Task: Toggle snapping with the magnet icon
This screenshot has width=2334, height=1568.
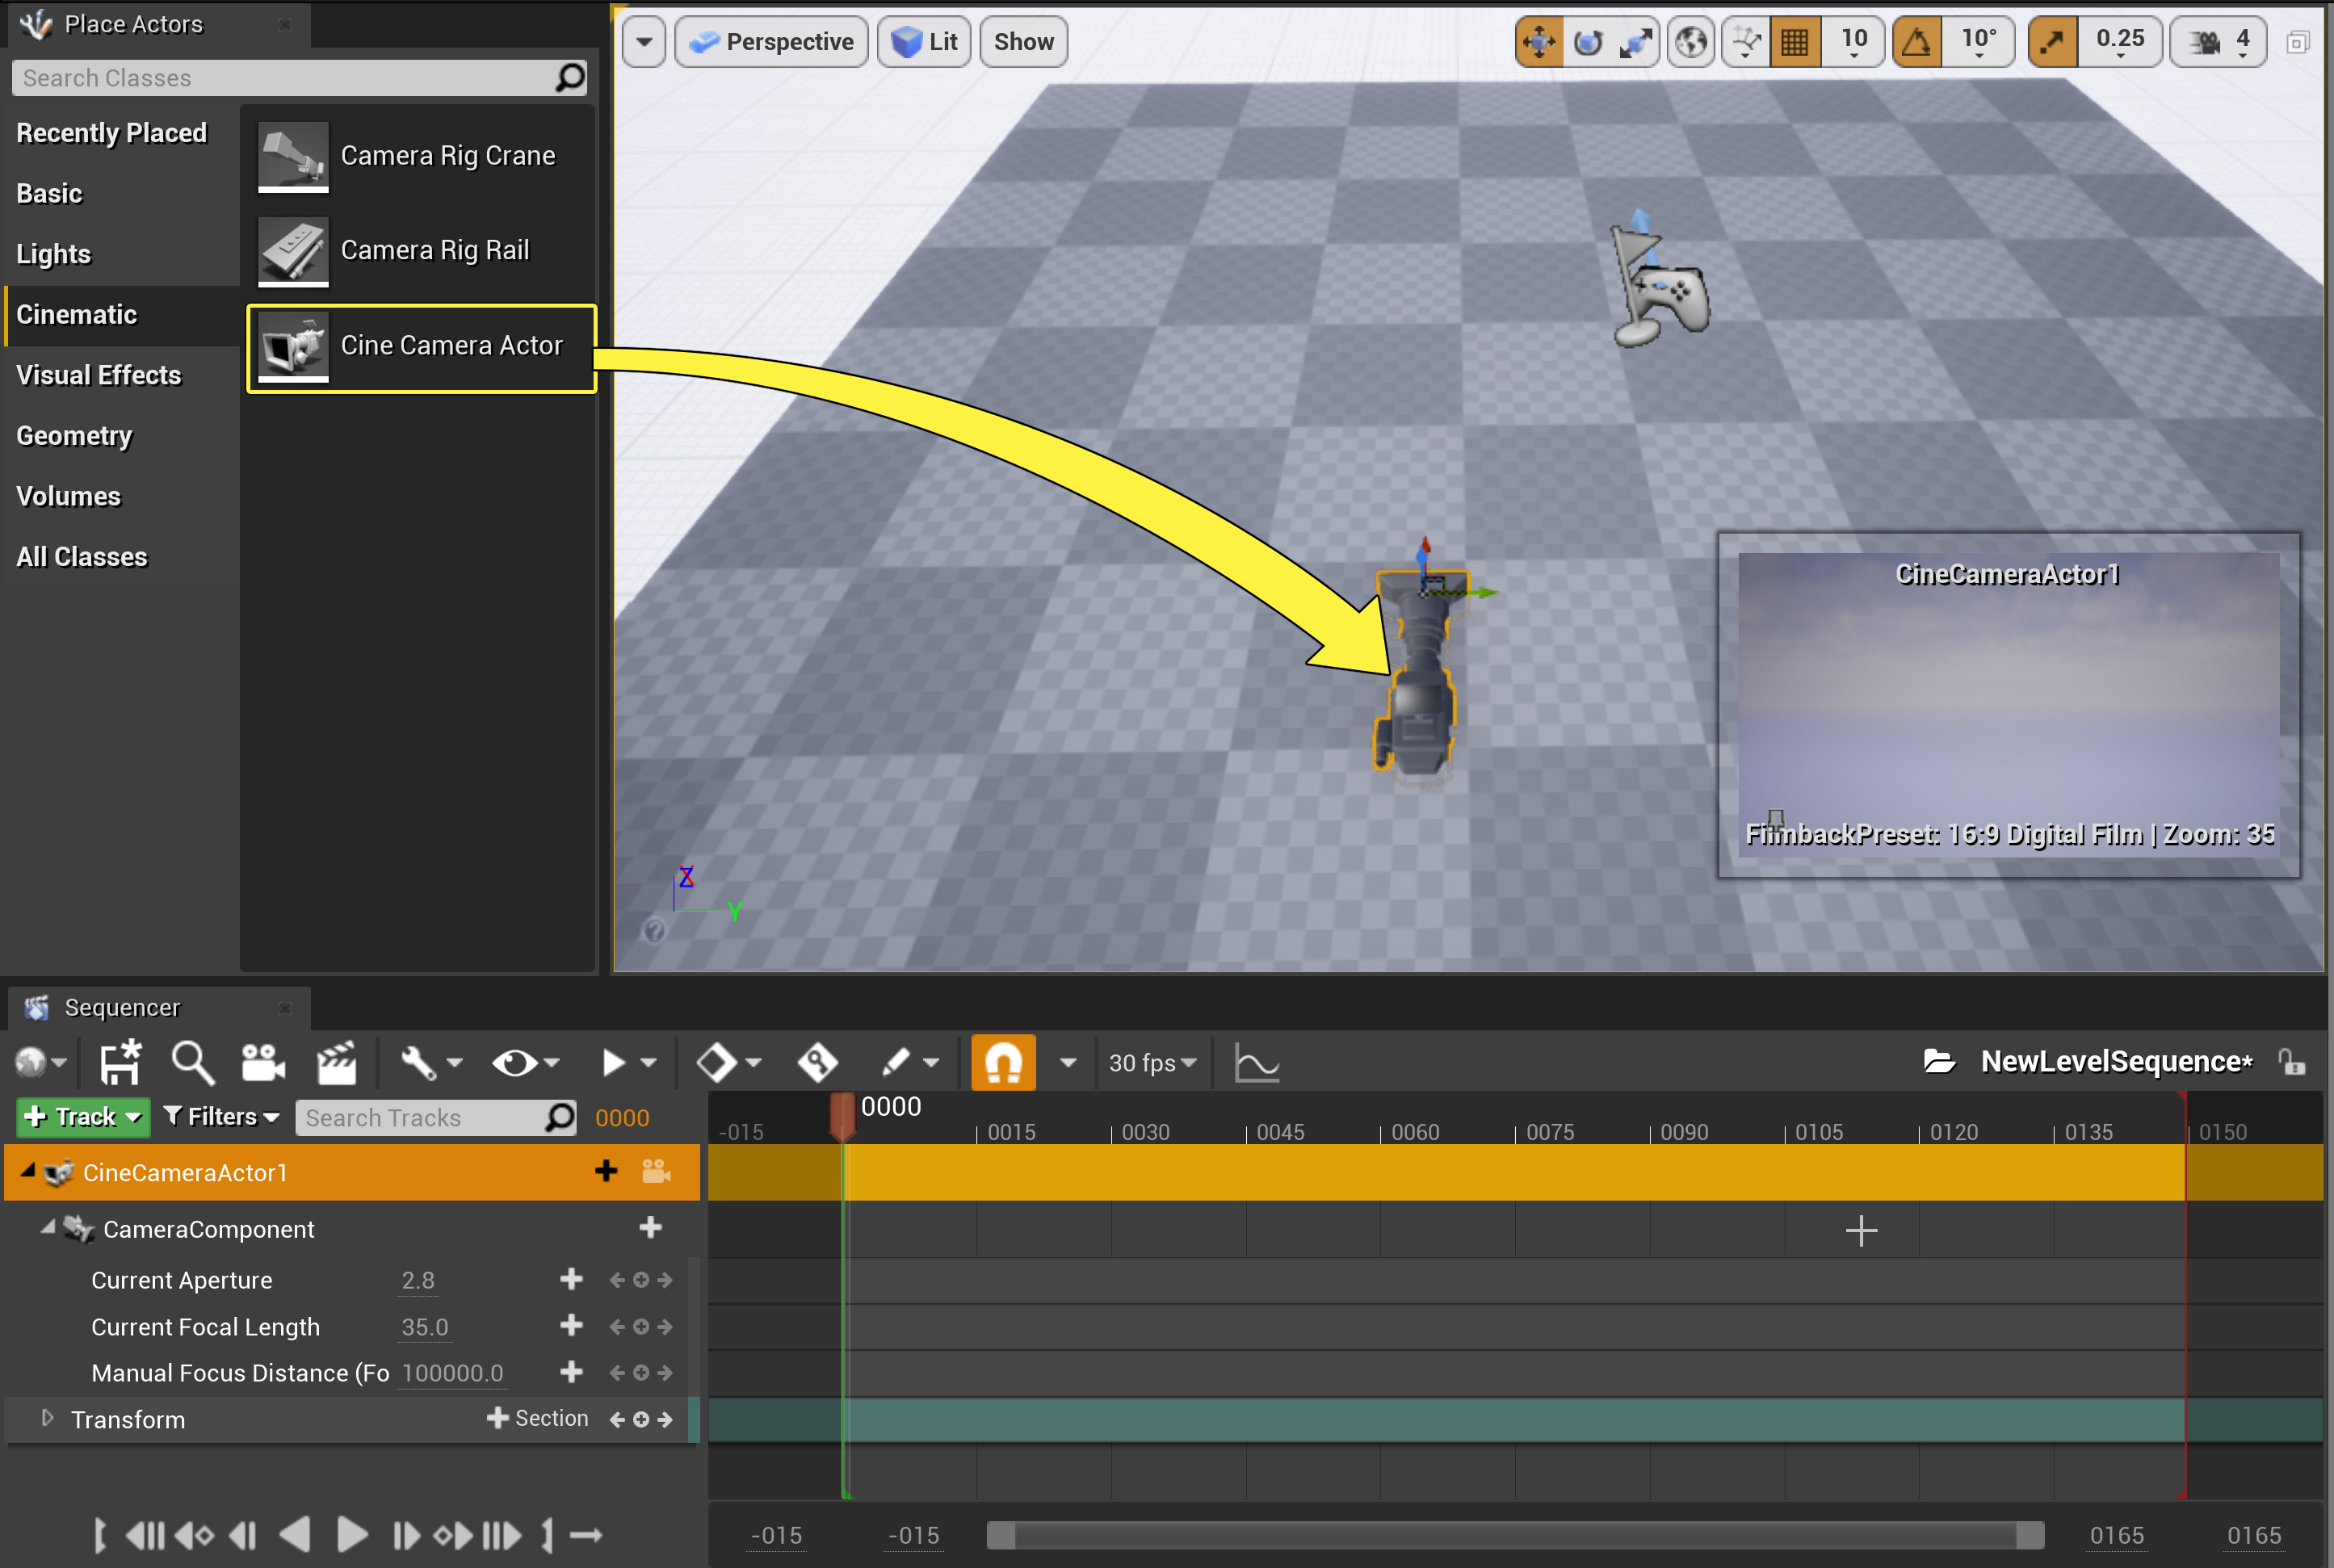Action: [1003, 1062]
